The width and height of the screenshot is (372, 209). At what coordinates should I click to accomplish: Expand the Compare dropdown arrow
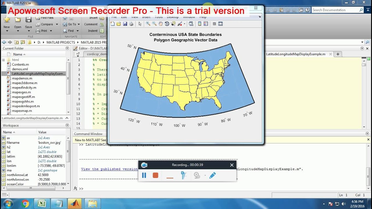[x=57, y=24]
